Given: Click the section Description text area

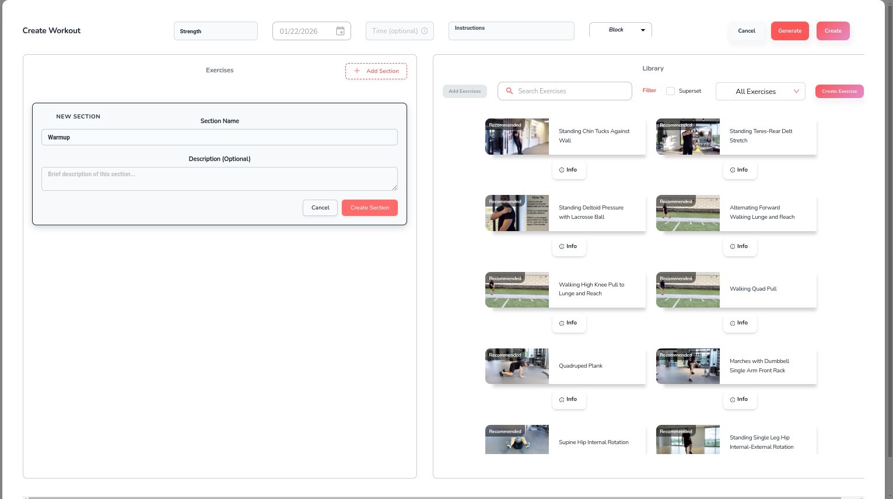Looking at the screenshot, I should click(x=219, y=179).
